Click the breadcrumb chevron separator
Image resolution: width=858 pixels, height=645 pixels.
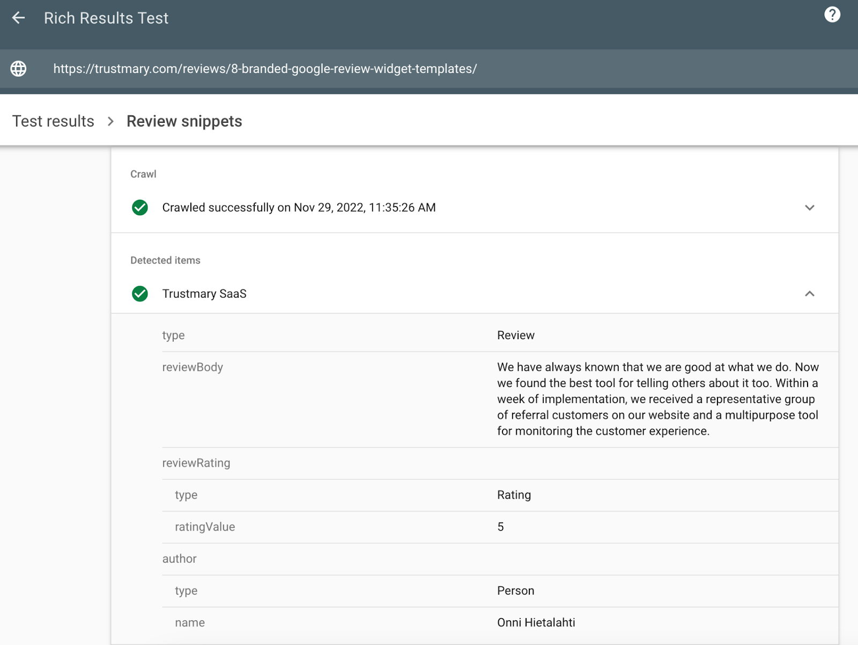pos(110,121)
